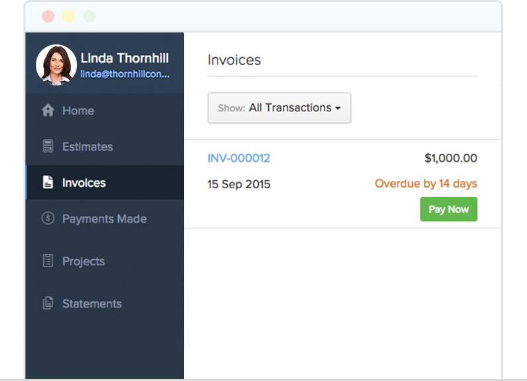Click the red window close button

[x=48, y=16]
